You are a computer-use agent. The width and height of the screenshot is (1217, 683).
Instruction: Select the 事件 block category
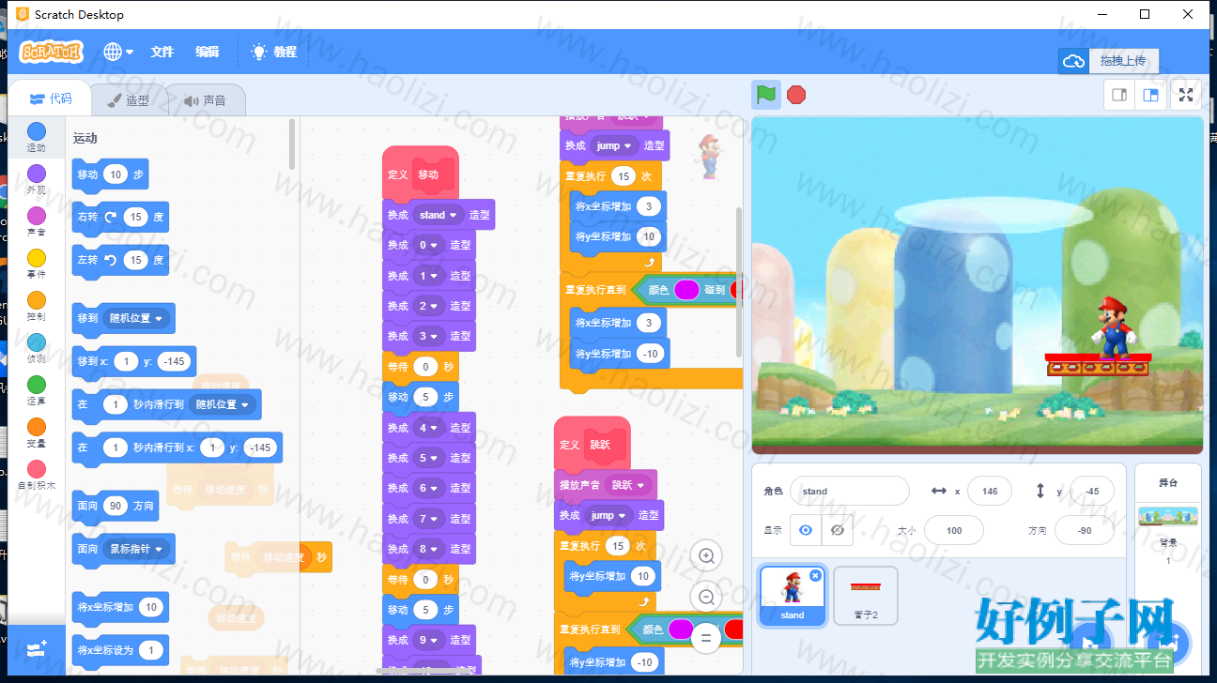pos(36,264)
